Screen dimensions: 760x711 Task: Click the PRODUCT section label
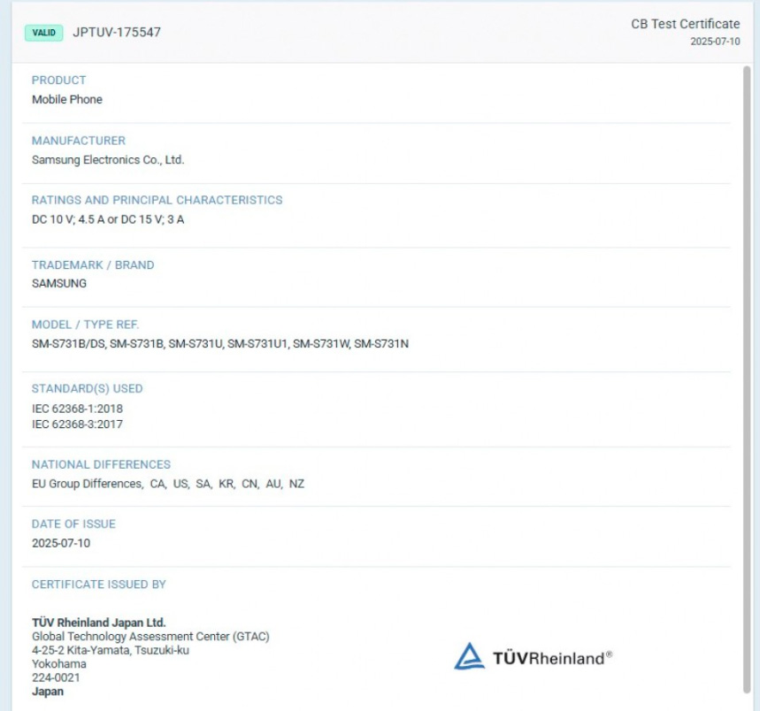(58, 80)
